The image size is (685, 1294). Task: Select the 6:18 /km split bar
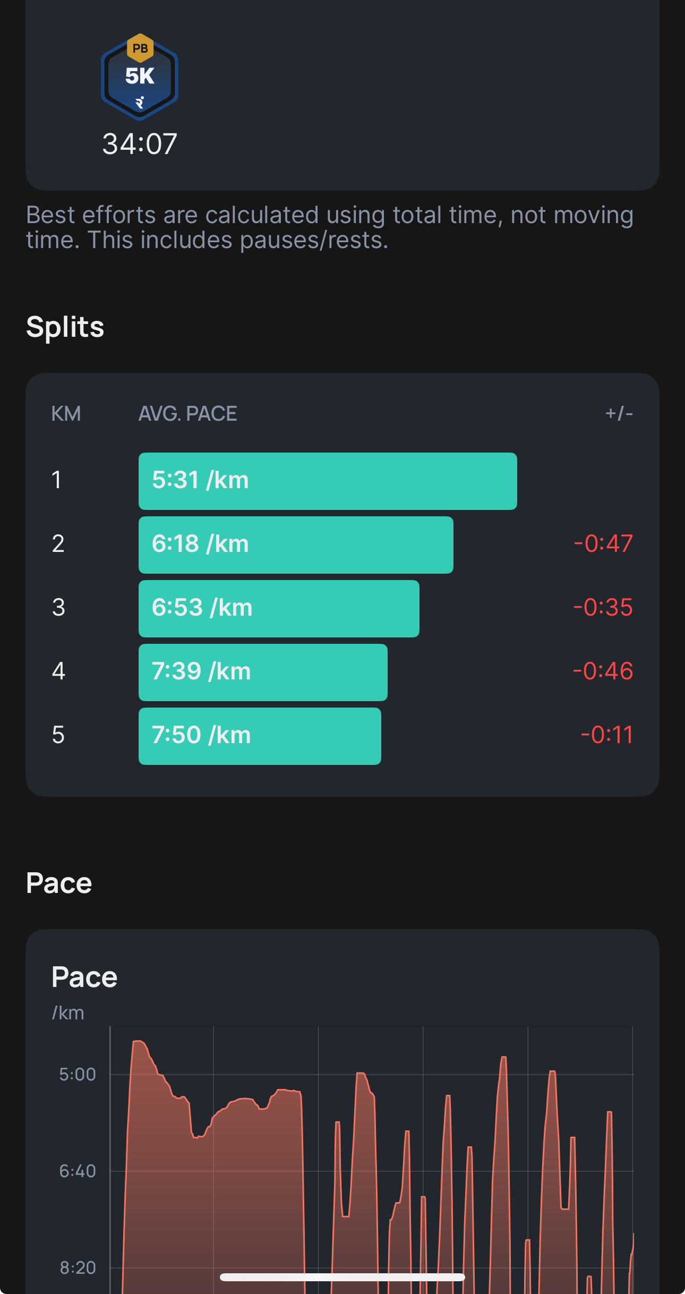click(295, 544)
